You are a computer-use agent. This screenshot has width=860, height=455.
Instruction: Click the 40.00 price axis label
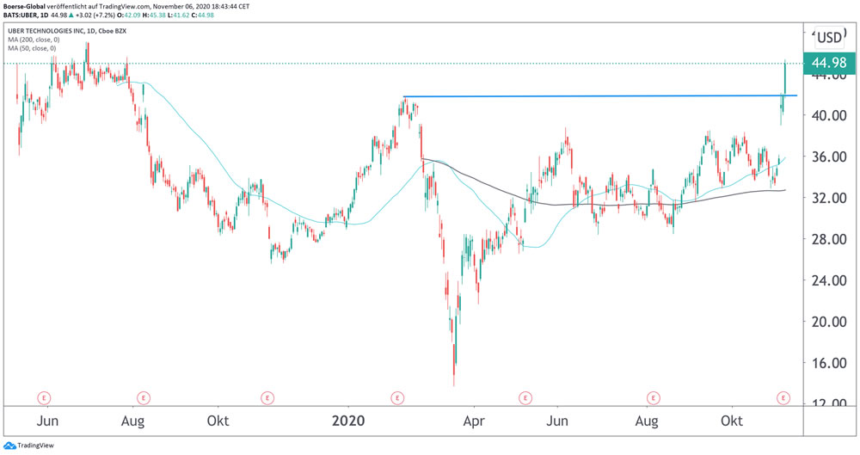click(x=829, y=115)
